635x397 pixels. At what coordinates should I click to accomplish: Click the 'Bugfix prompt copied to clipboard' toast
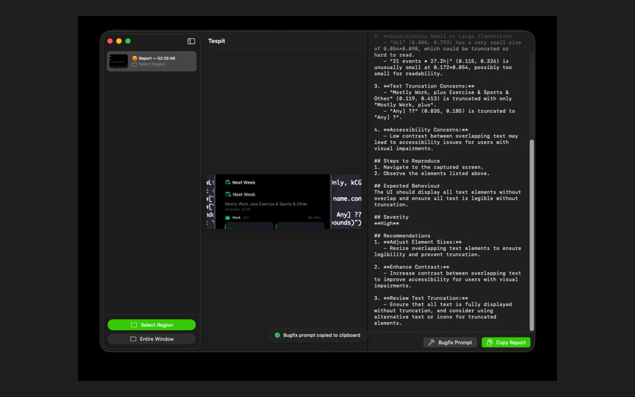[x=317, y=335]
